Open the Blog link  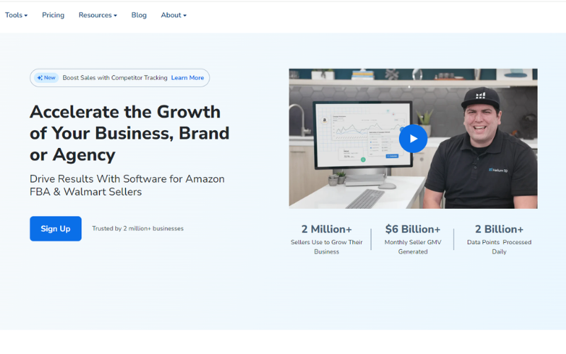[139, 15]
